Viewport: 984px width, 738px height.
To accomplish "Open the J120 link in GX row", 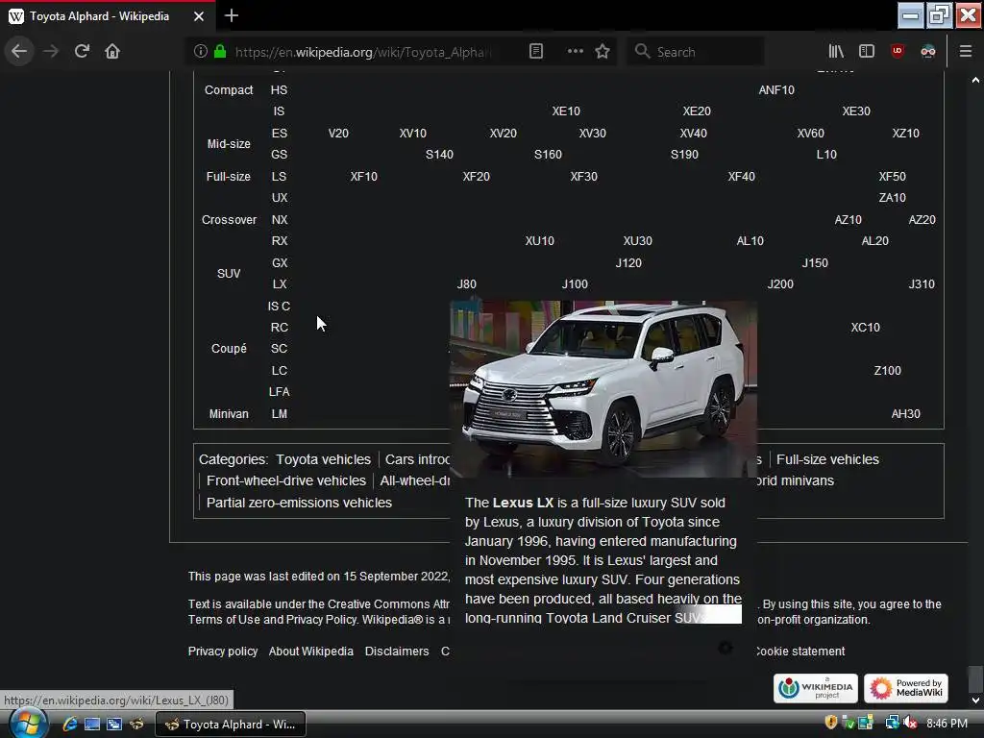I will (628, 263).
